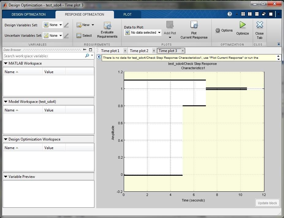Viewport: 284px width, 218px height.
Task: Click Design Optimization Workspace Value column header
Action: pyautogui.click(x=54, y=148)
